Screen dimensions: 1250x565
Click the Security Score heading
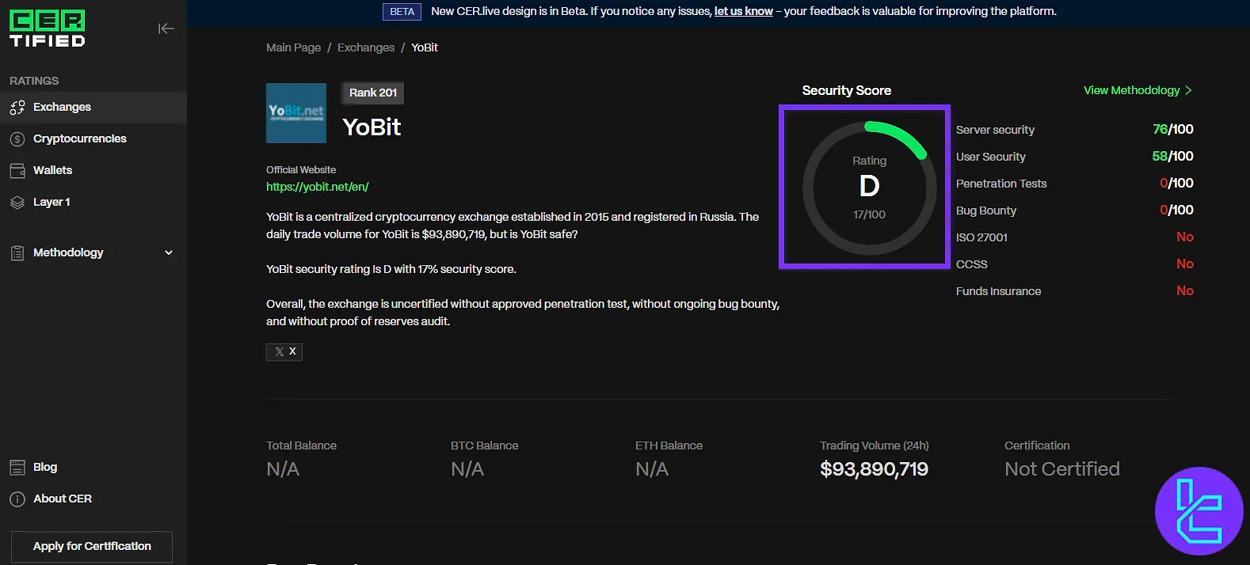point(847,90)
